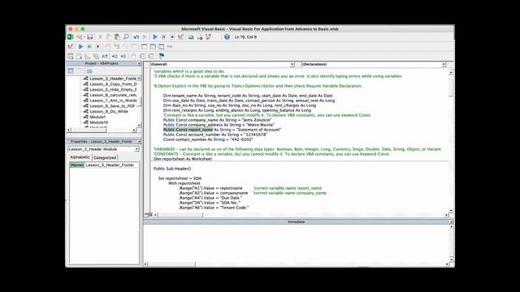Click the View Microsoft Excel icon
The image size is (520, 292).
[71, 36]
